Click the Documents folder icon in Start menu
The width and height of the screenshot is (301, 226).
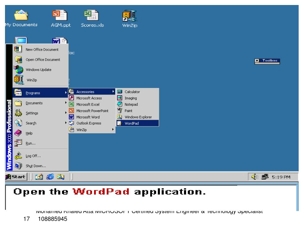point(18,103)
